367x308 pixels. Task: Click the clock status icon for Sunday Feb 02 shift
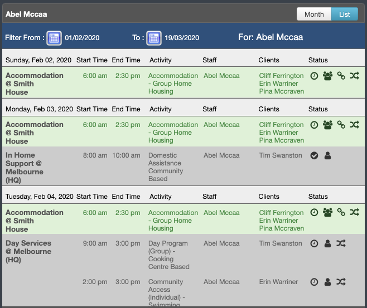pyautogui.click(x=314, y=76)
